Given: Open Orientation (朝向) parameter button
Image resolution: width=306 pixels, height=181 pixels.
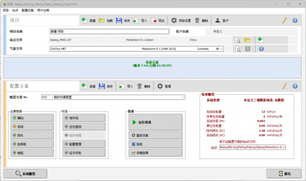Looking at the screenshot, I should pyautogui.click(x=32, y=118).
